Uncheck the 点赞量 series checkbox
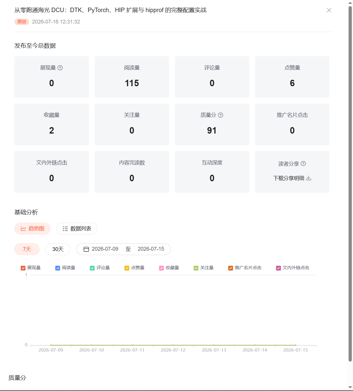Image resolution: width=353 pixels, height=391 pixels. (127, 268)
